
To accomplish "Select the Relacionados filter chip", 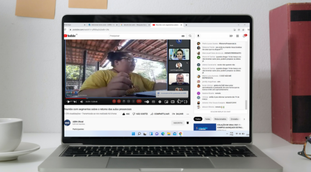I will point(220,119).
